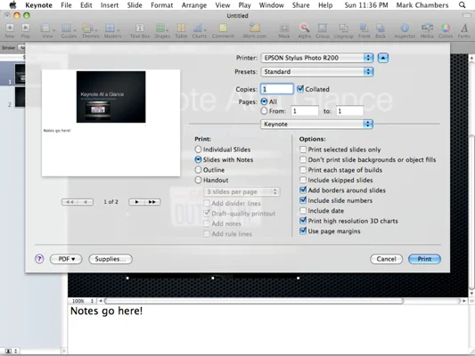
Task: Open the Printer dropdown
Action: 317,58
